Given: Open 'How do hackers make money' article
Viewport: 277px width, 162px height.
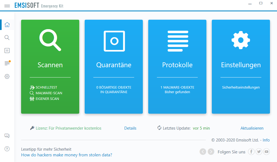Looking at the screenshot, I should click(67, 155).
